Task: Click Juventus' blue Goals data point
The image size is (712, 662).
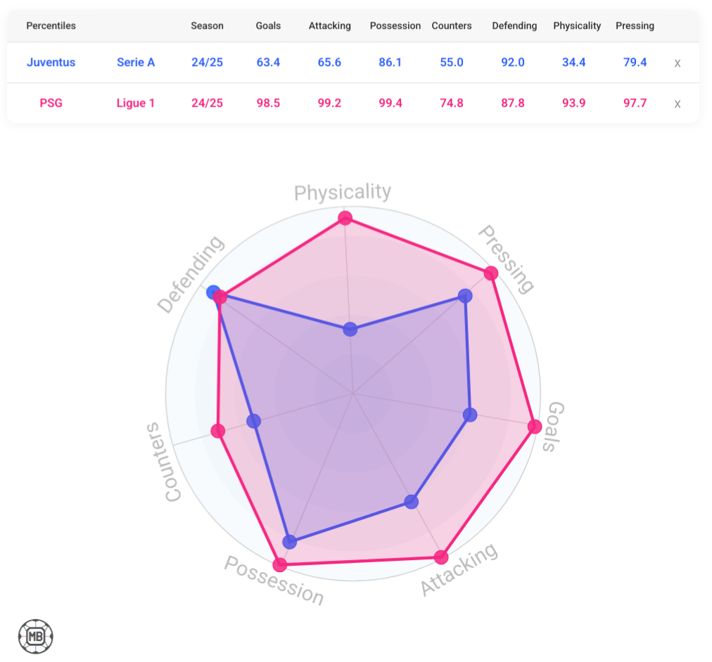Action: [470, 415]
